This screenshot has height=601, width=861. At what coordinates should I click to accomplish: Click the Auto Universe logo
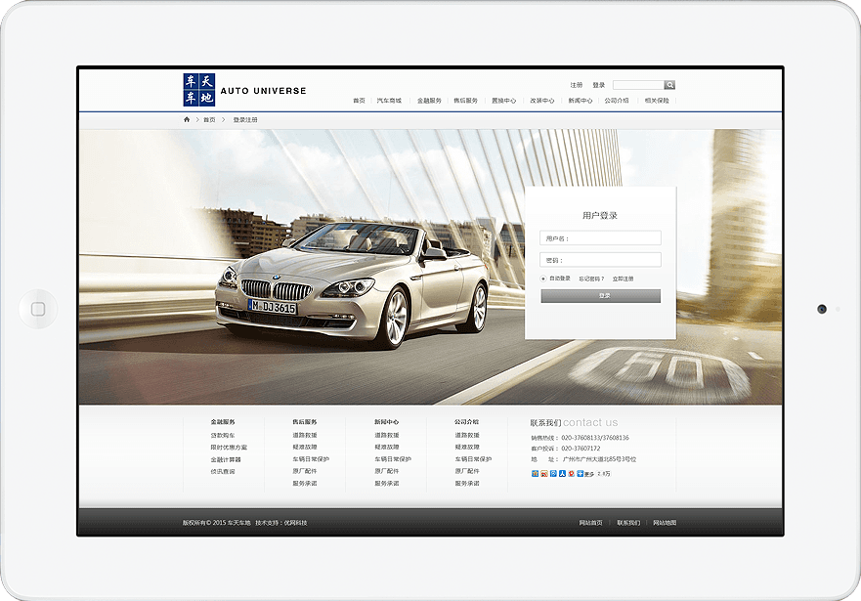[x=244, y=90]
